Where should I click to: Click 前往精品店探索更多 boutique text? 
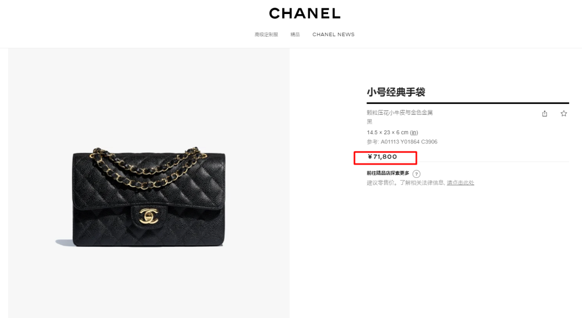[x=388, y=174]
